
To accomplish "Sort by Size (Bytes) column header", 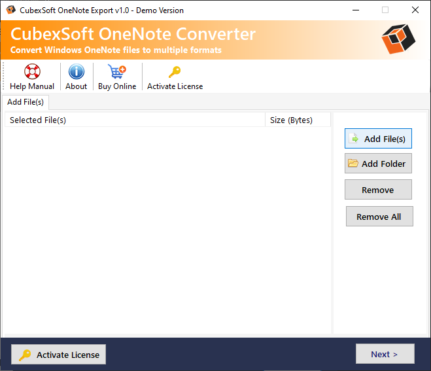I will (298, 120).
